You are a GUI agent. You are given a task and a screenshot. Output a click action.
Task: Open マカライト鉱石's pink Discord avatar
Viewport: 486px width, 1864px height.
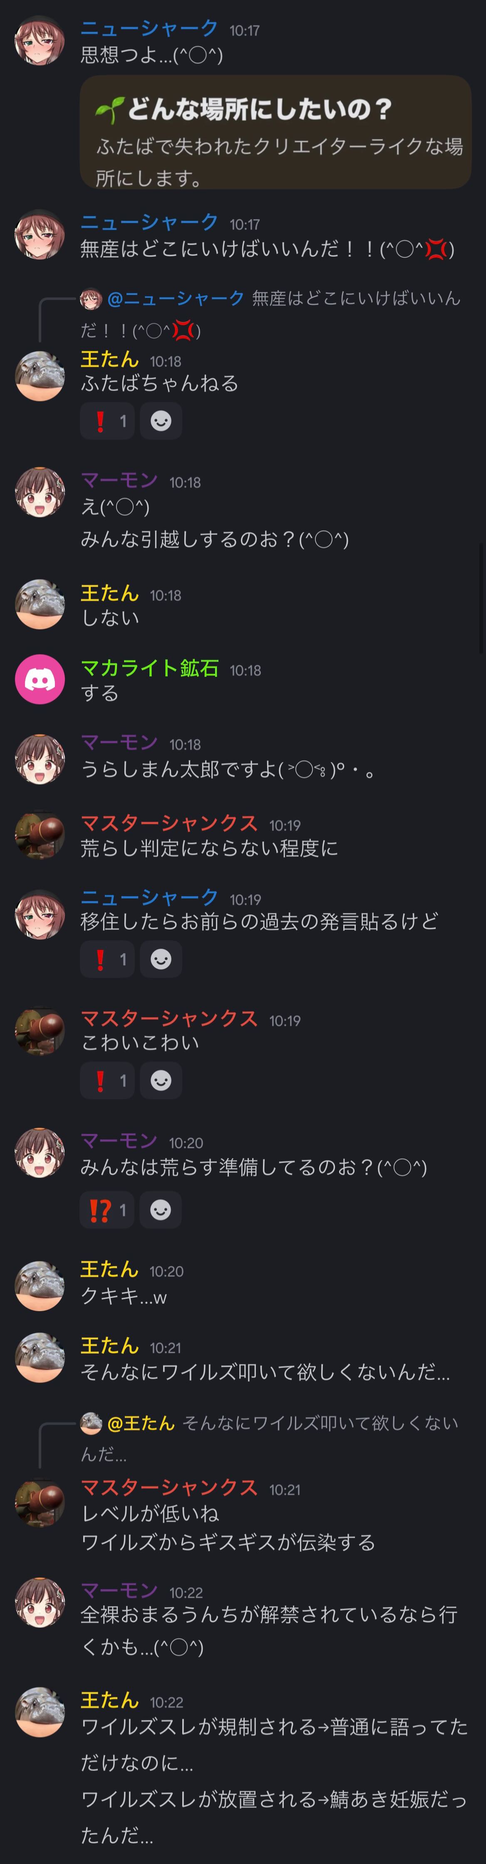40,679
